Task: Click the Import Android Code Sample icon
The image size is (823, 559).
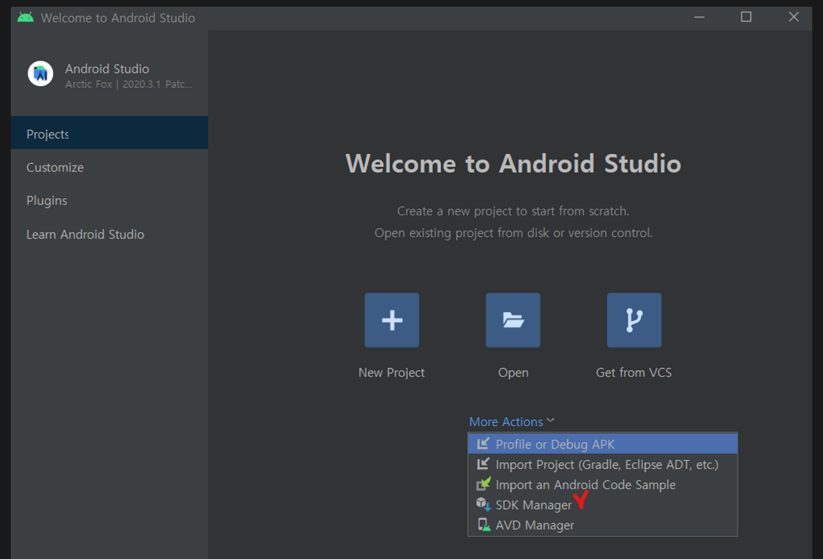Action: (x=483, y=484)
